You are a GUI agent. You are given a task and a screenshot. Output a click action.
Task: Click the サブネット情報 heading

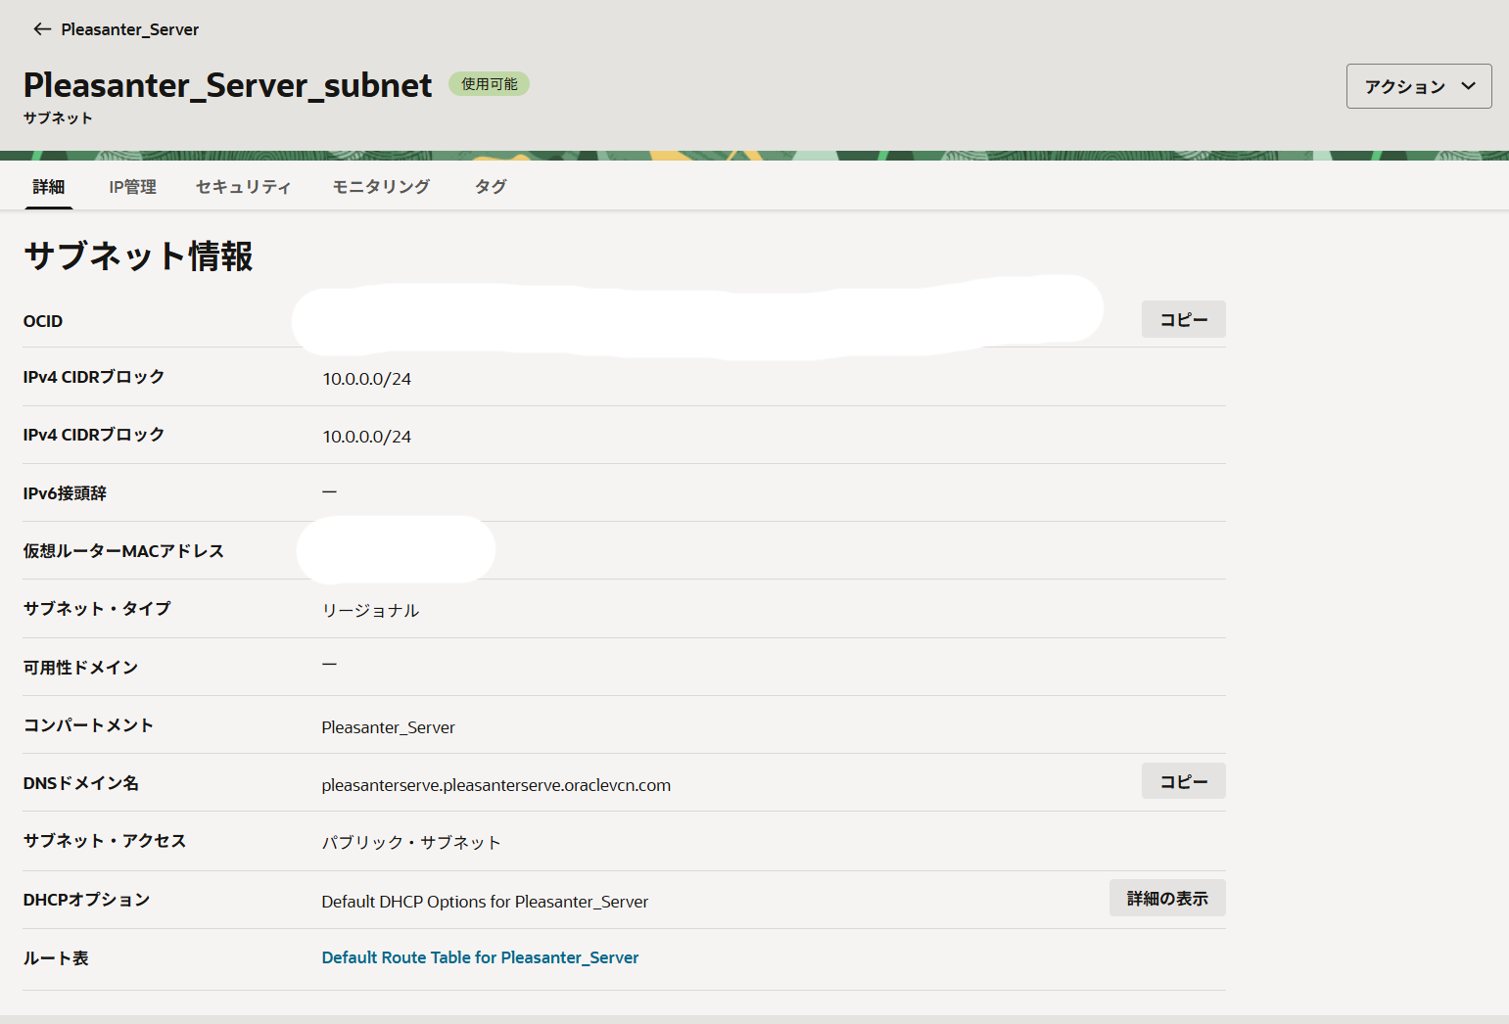tap(138, 256)
